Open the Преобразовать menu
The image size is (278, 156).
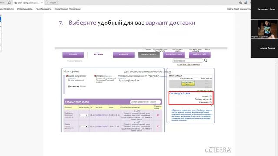(x=43, y=9)
